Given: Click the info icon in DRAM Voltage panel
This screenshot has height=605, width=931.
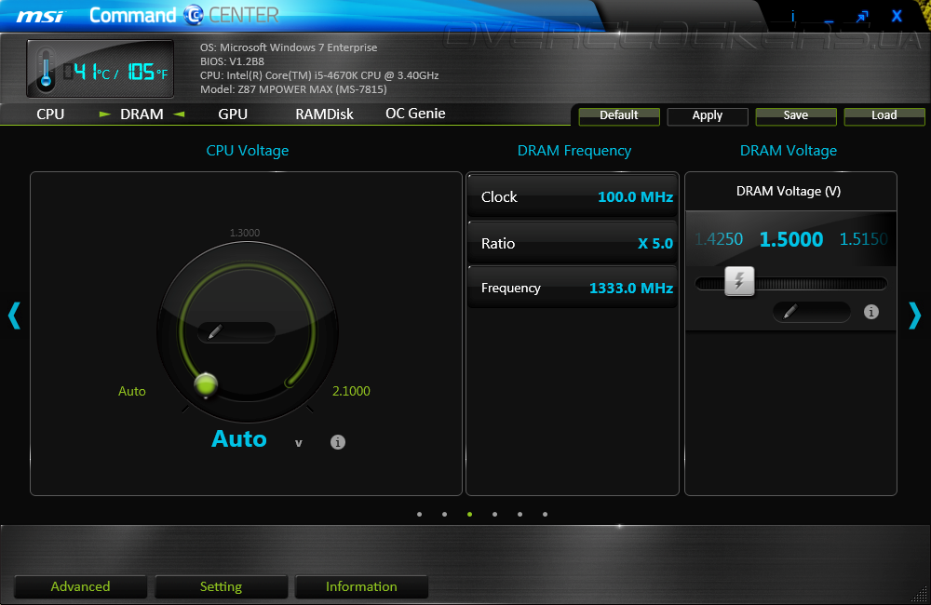Looking at the screenshot, I should tap(871, 312).
